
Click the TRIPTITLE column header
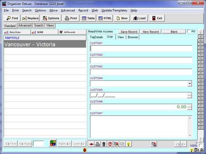click(45, 38)
